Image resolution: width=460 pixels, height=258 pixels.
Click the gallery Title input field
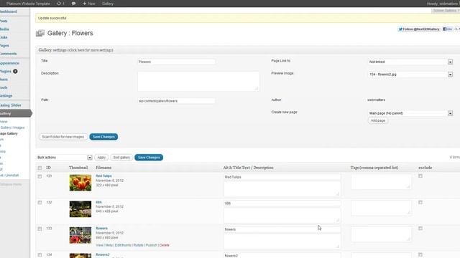coord(176,62)
